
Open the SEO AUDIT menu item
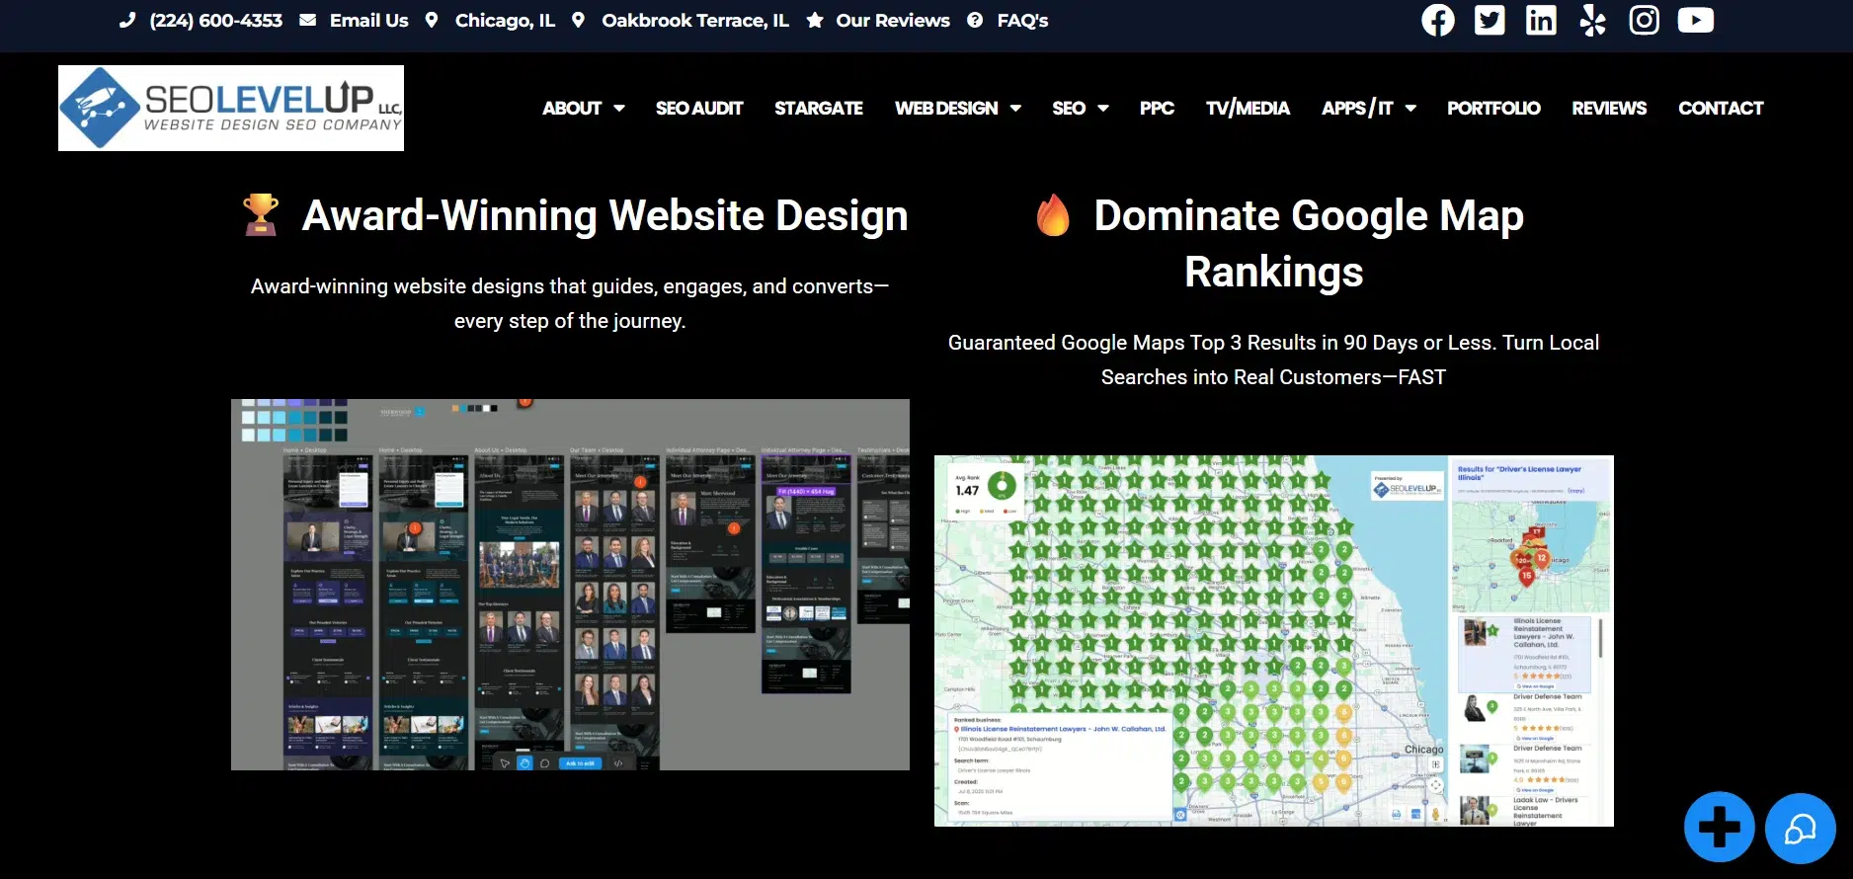point(699,108)
